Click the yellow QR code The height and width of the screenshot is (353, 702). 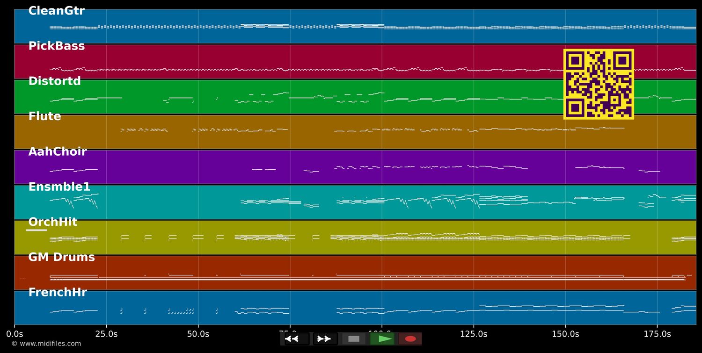click(x=599, y=84)
